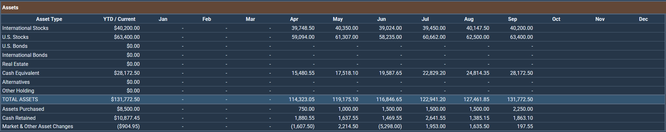
Task: Click U.S. Stocks July cell 60,662.00
Action: [x=434, y=37]
